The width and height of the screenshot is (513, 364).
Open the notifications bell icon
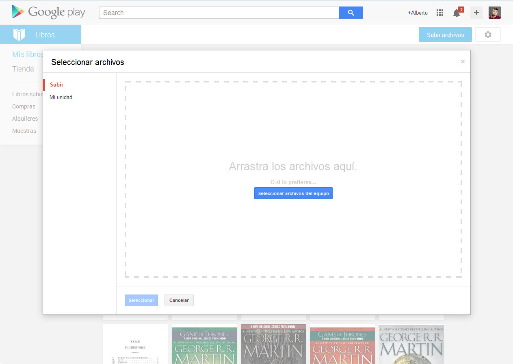(x=457, y=13)
